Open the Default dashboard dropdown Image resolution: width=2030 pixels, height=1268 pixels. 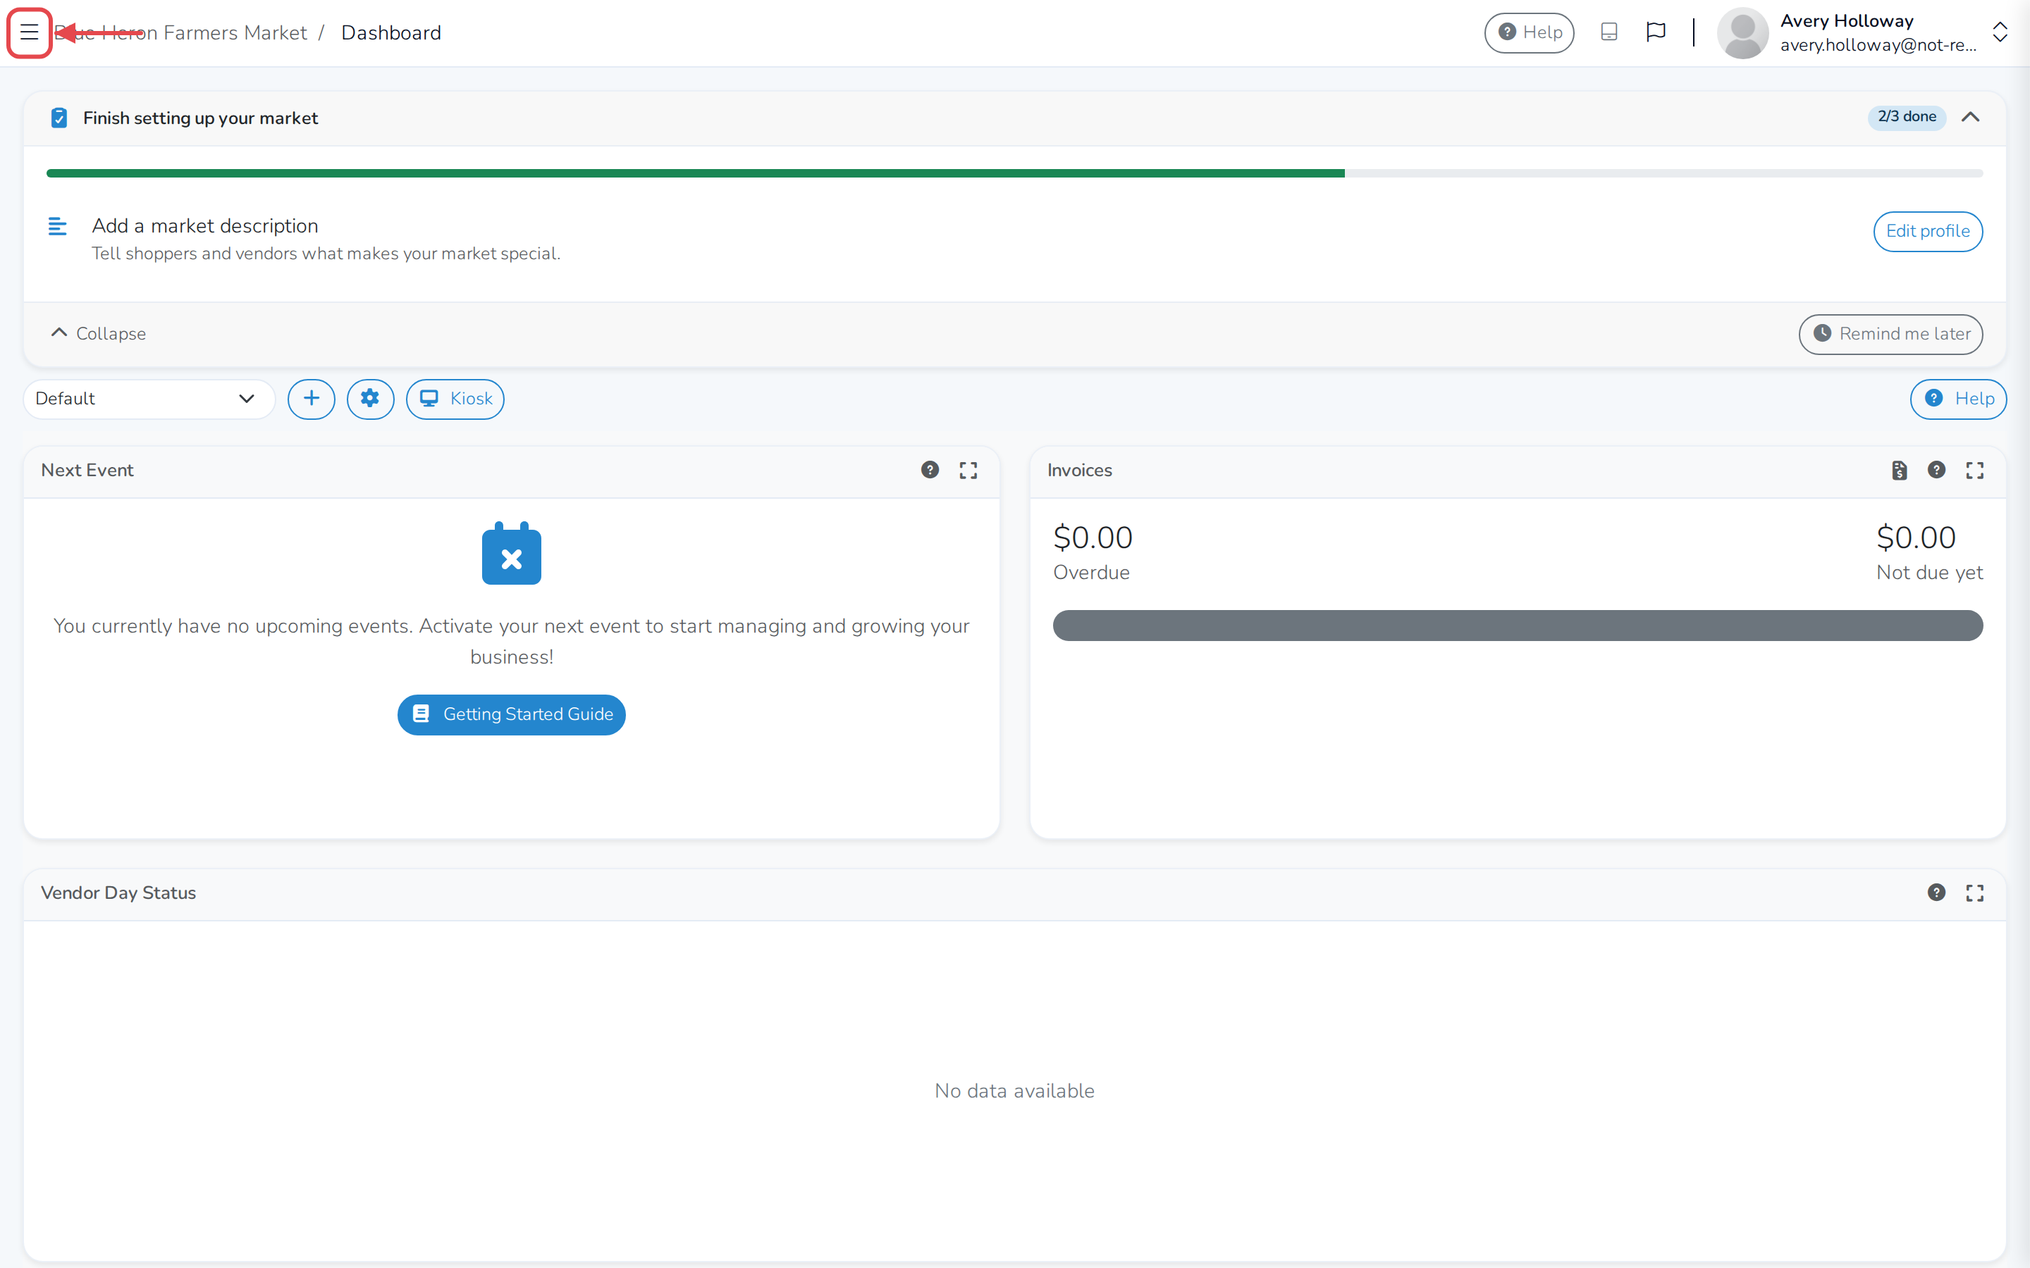(149, 399)
